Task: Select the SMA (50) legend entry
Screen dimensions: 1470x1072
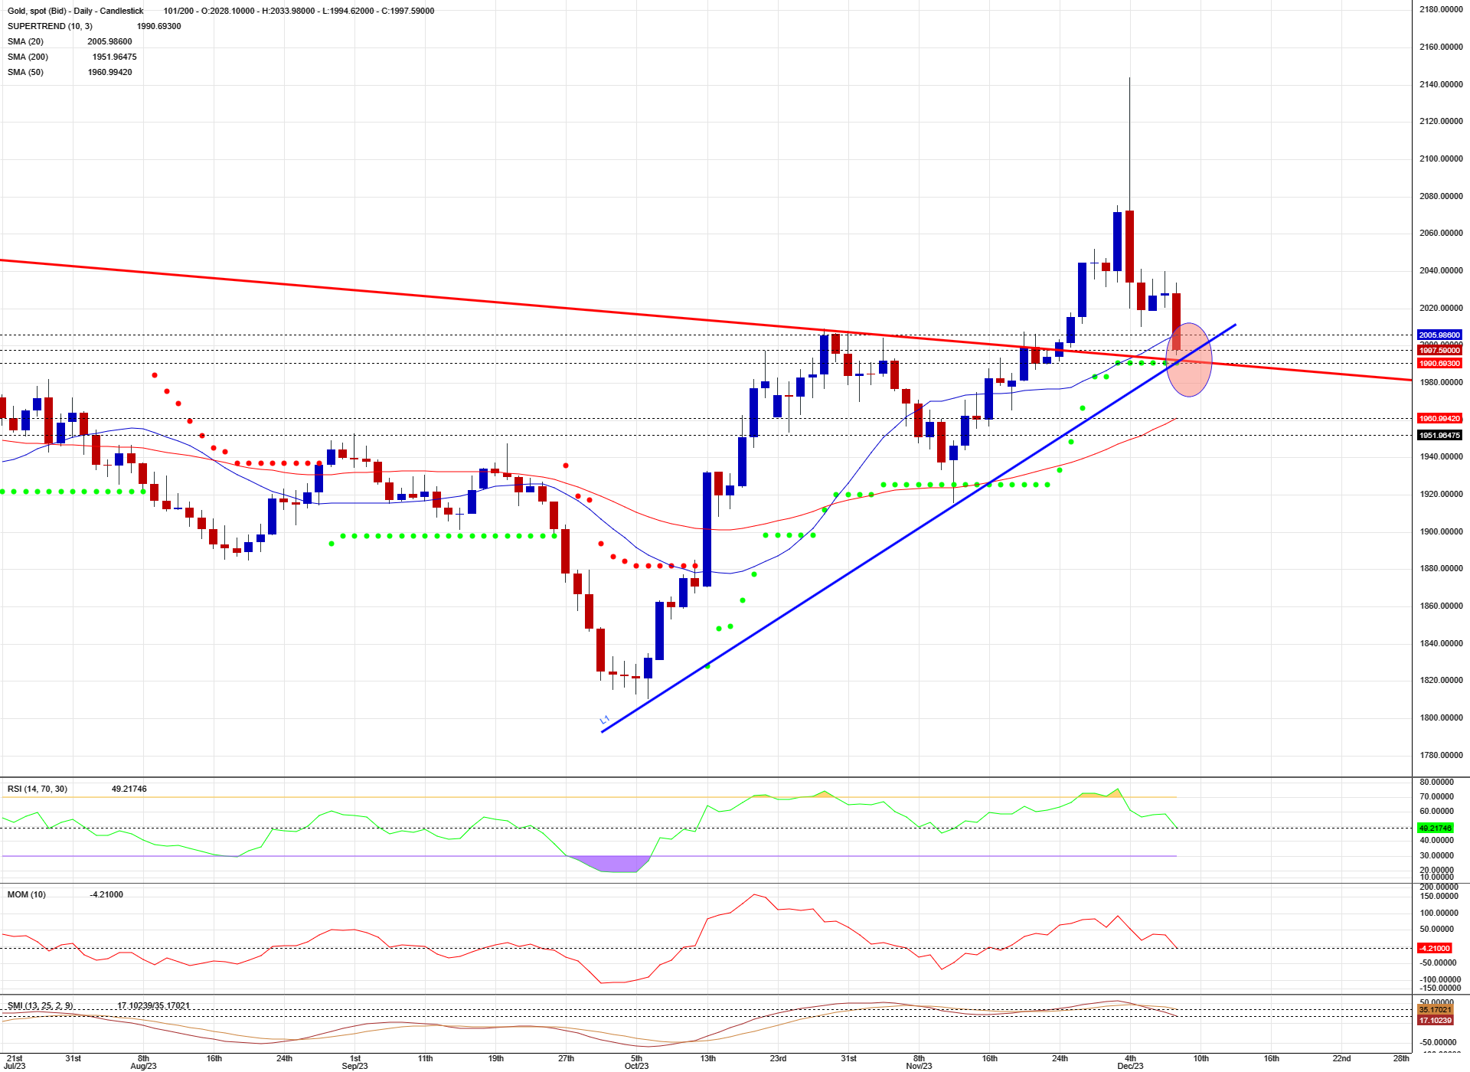Action: point(25,72)
